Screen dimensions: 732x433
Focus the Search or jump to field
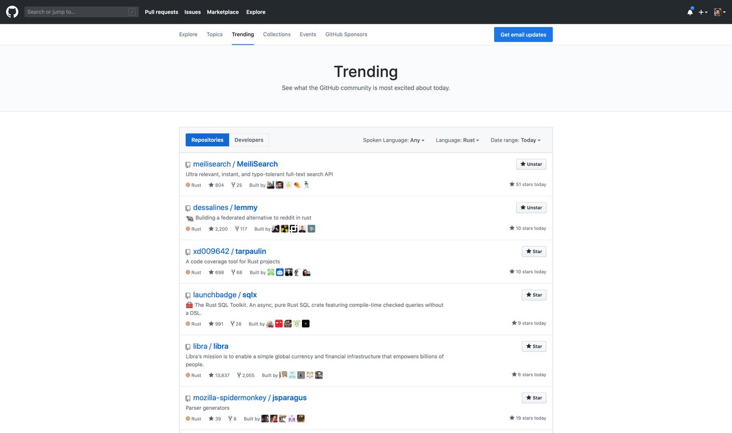[x=81, y=12]
